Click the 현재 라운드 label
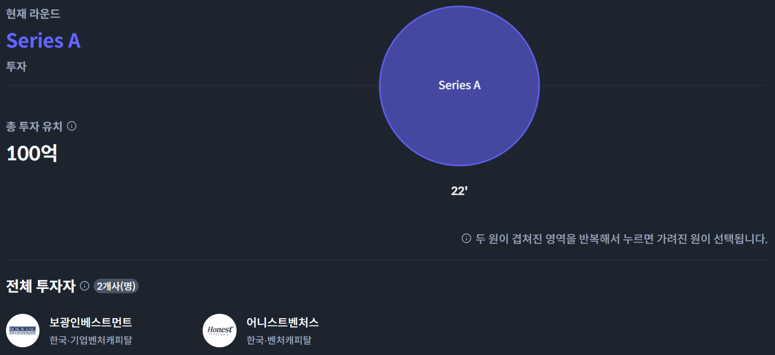 coord(33,14)
